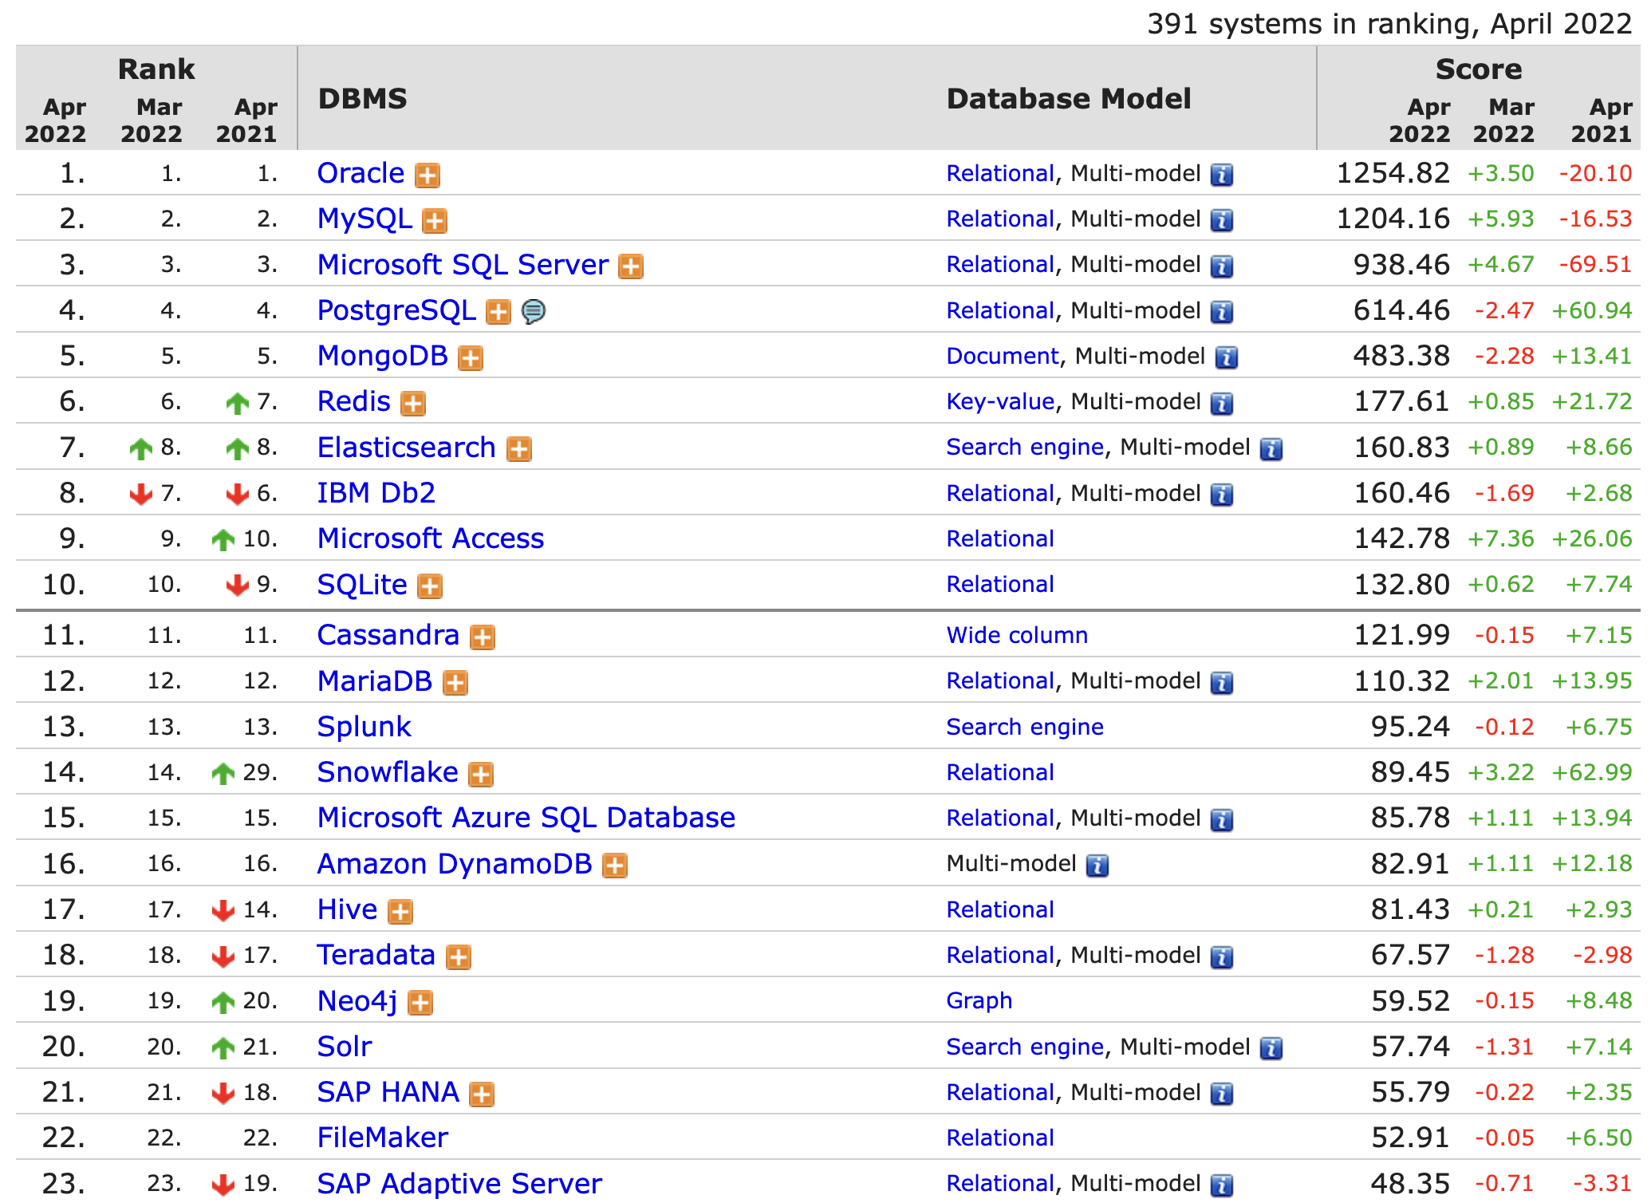
Task: Open the plus icon beside Amazon DynamoDB
Action: pyautogui.click(x=615, y=866)
